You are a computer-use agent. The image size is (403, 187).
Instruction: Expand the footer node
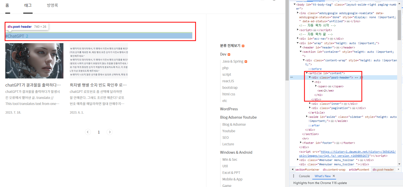click(301, 143)
